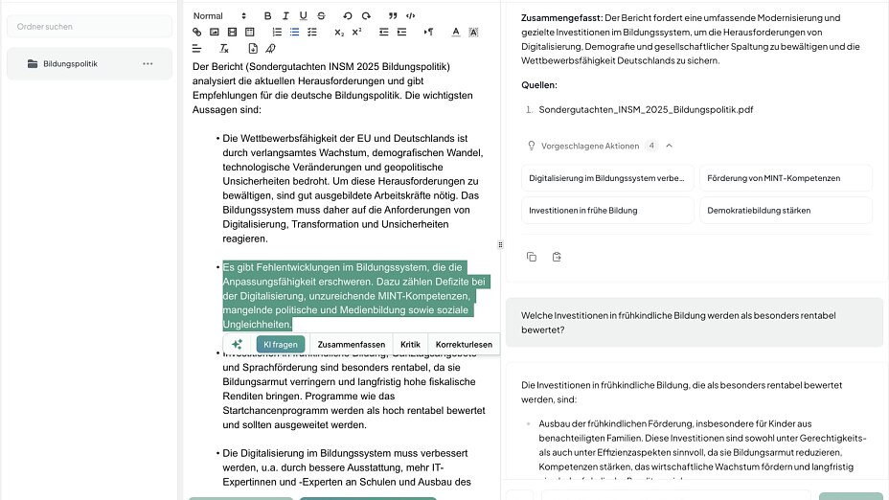Open the text color picker
This screenshot has width=889, height=500.
pyautogui.click(x=456, y=32)
